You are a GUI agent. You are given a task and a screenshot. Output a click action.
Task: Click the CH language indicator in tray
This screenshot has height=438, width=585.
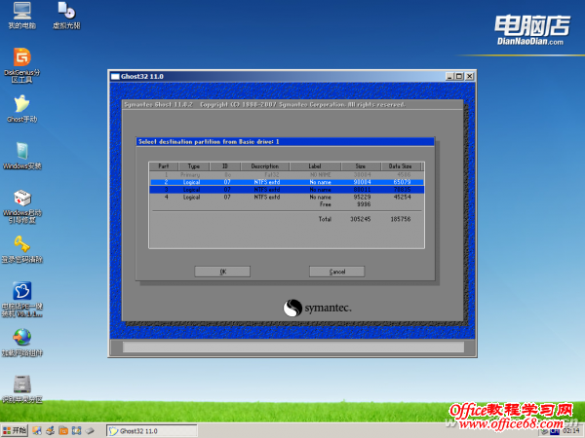click(x=555, y=431)
